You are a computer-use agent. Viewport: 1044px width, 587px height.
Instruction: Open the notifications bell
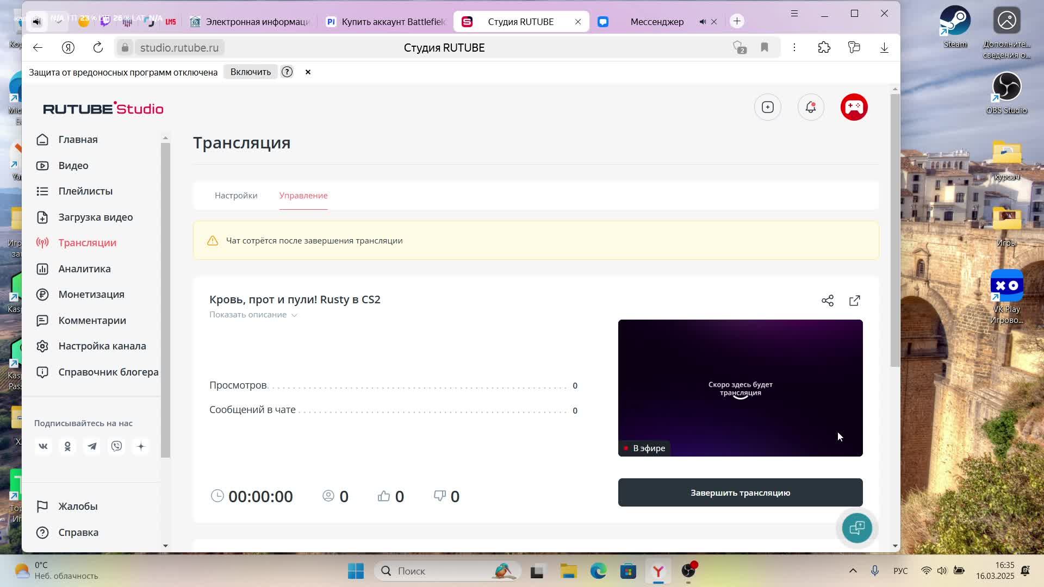811,107
